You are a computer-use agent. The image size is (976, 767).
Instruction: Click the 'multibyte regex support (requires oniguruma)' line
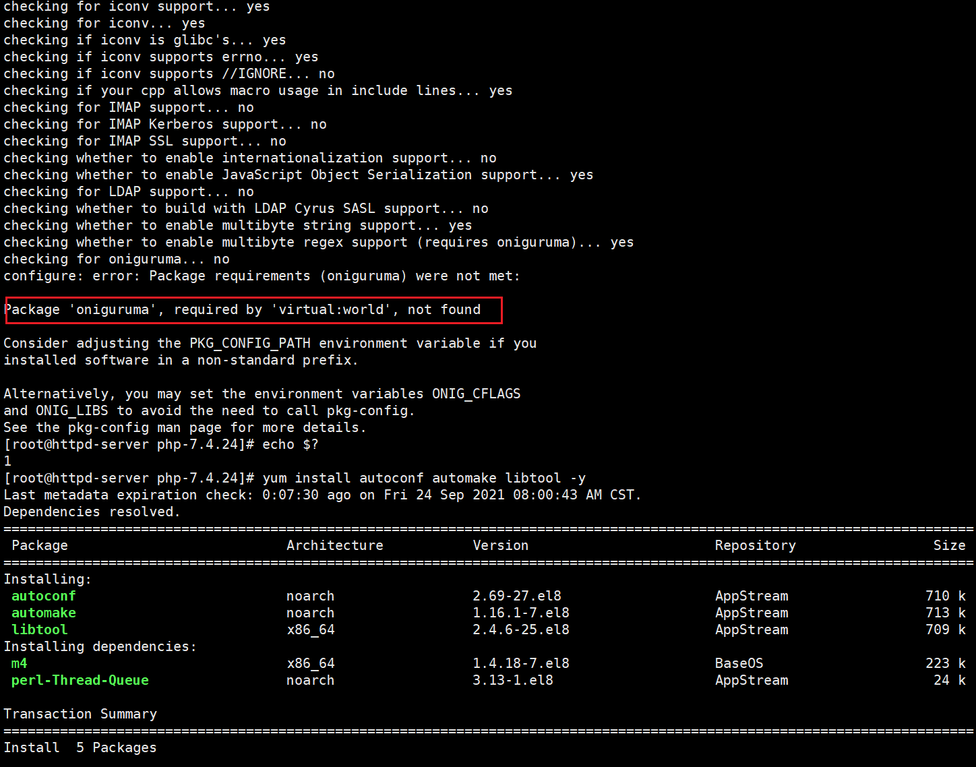pyautogui.click(x=319, y=243)
